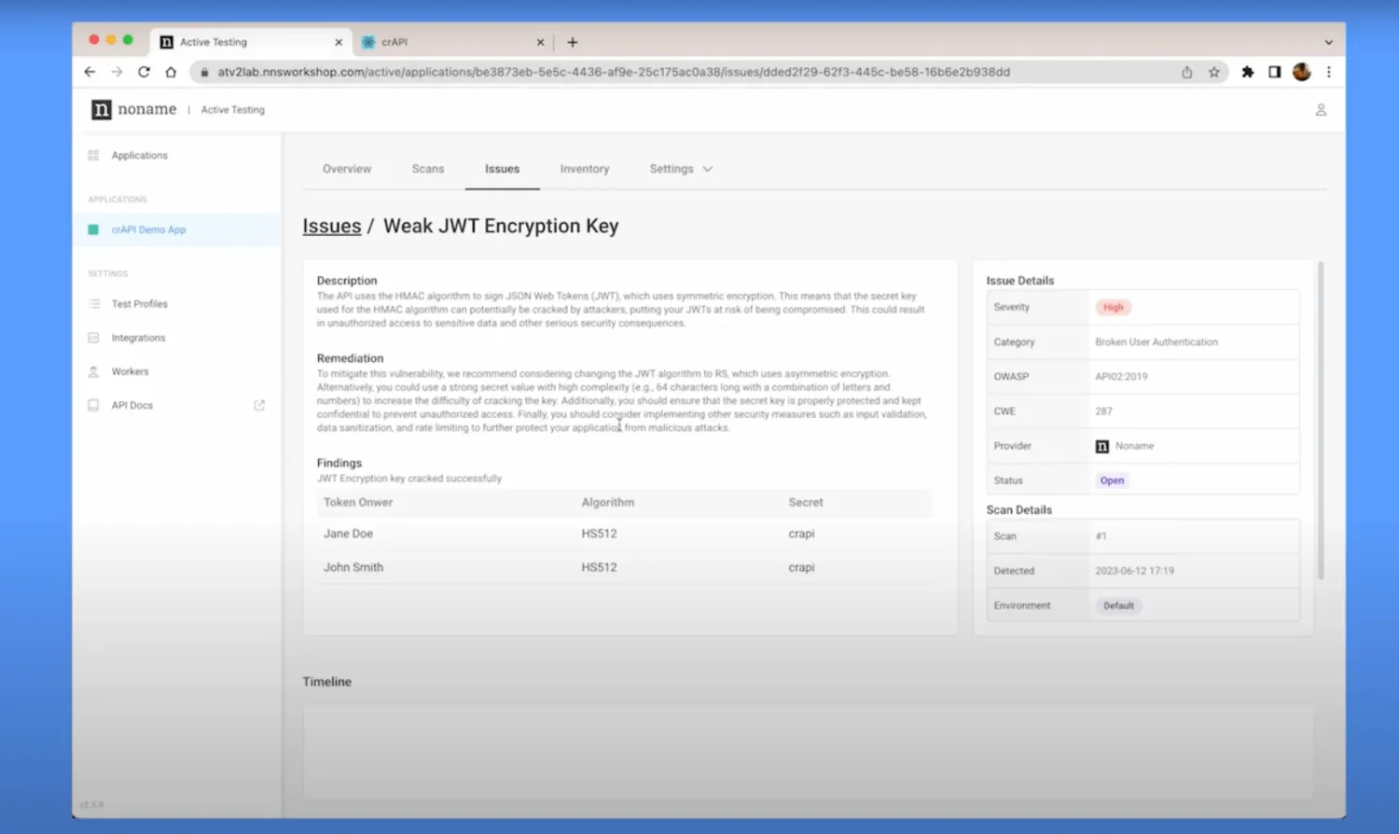
Task: Select the John Smith row
Action: 625,567
